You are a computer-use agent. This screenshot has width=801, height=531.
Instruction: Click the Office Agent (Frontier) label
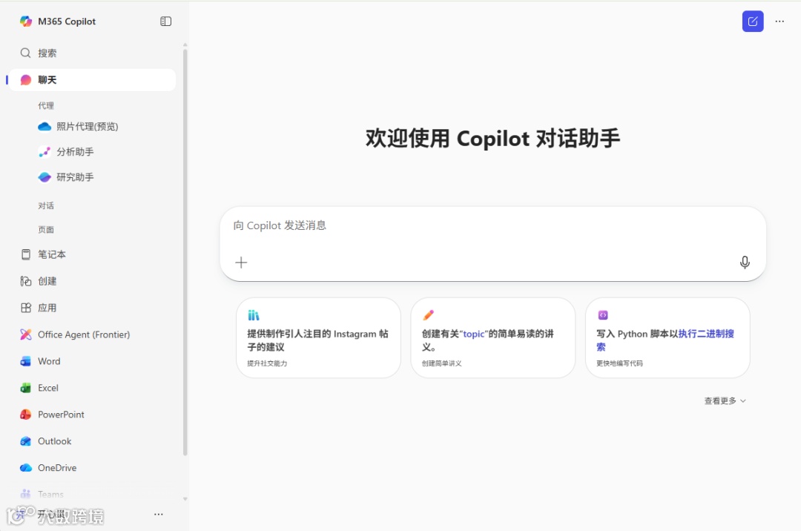pyautogui.click(x=84, y=334)
